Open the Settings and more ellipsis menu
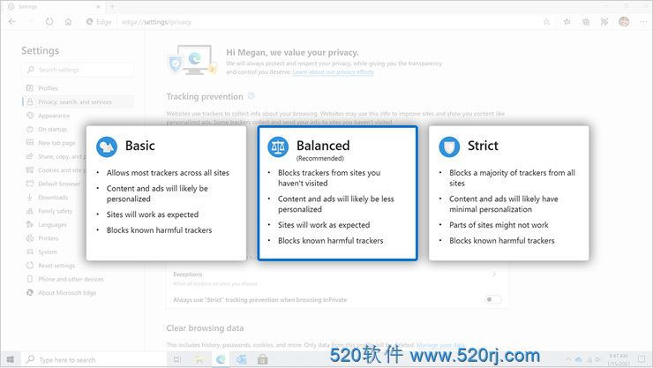Screen dimensions: 653x368 click(x=643, y=22)
